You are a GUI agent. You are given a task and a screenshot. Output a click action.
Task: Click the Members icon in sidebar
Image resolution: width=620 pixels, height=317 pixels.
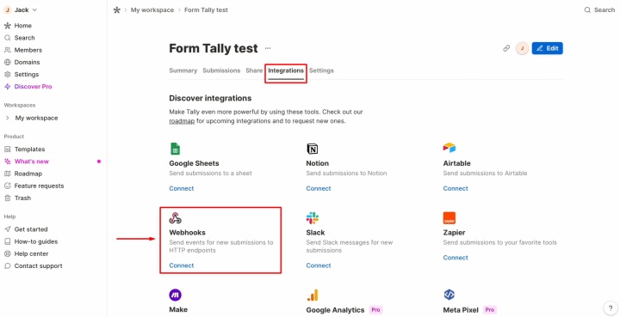click(x=7, y=50)
